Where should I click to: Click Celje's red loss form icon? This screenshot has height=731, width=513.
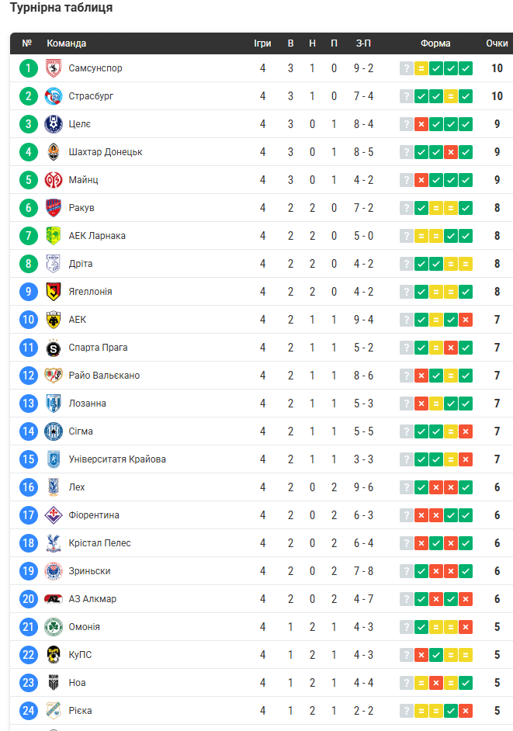pos(421,124)
